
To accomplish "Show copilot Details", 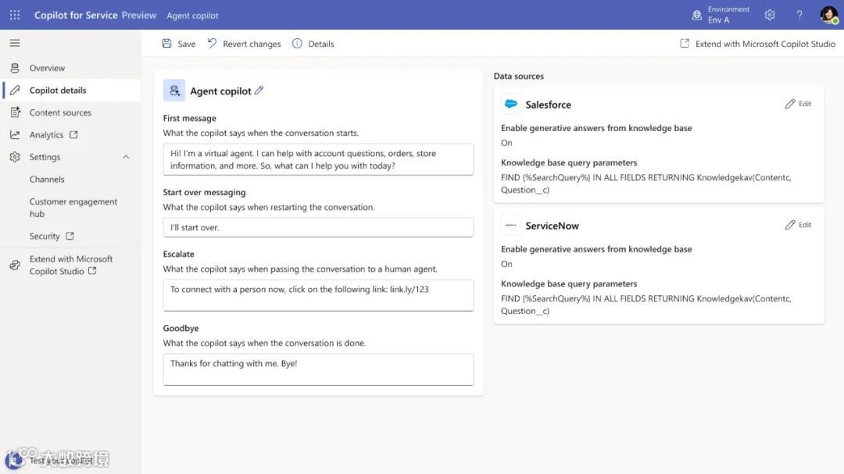I will (313, 44).
